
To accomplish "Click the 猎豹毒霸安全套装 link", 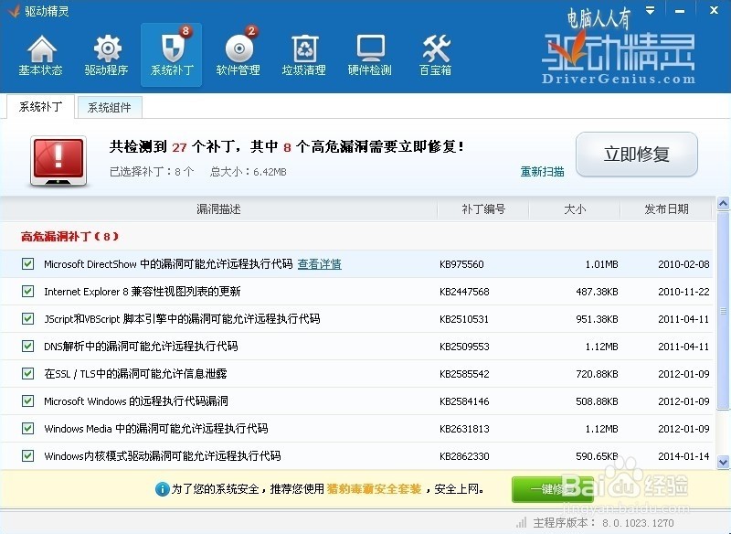I will 374,489.
